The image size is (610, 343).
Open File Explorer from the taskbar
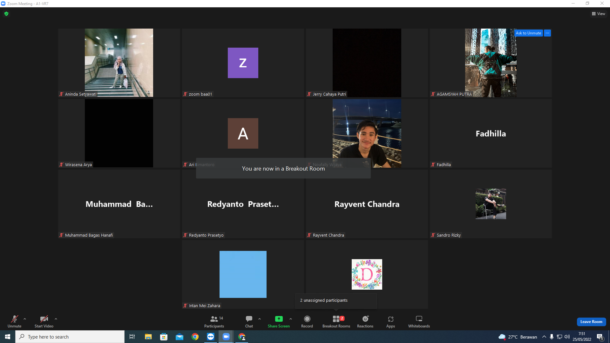[x=148, y=337]
